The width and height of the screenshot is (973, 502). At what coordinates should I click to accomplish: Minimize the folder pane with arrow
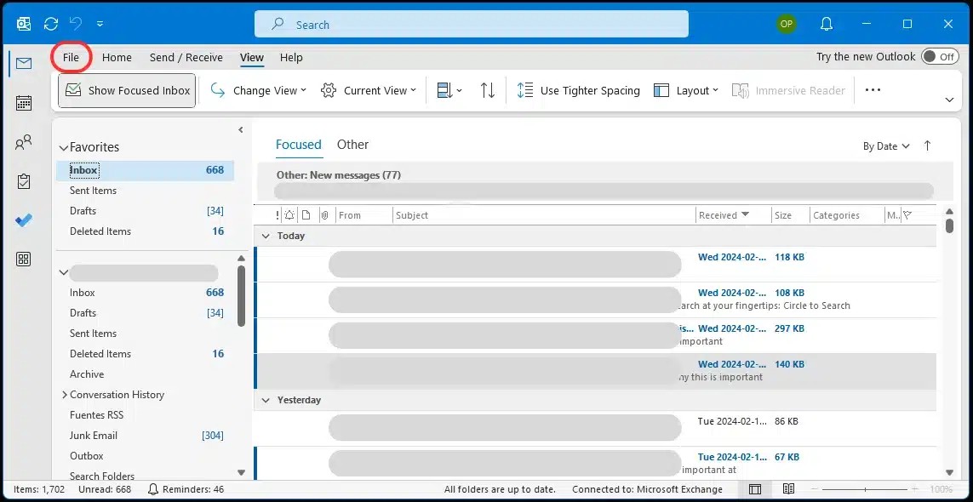pyautogui.click(x=241, y=129)
